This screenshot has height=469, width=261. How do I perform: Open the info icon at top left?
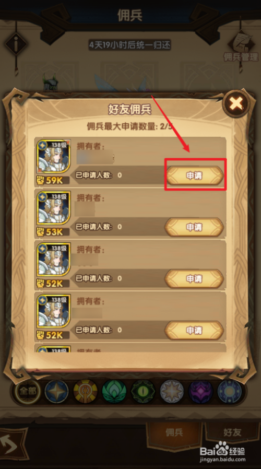pyautogui.click(x=16, y=43)
